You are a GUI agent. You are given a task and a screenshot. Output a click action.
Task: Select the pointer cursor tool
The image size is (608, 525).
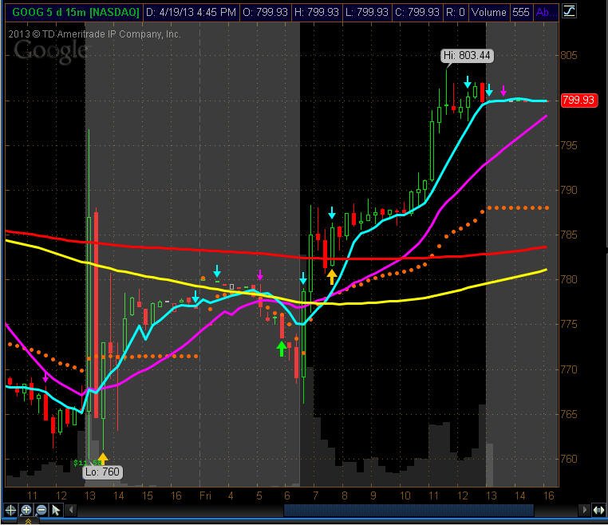(56, 510)
